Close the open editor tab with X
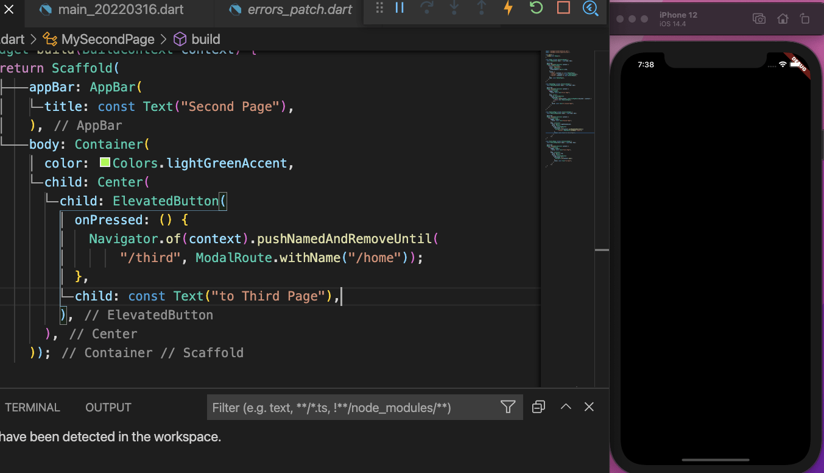This screenshot has width=824, height=473. tap(9, 10)
